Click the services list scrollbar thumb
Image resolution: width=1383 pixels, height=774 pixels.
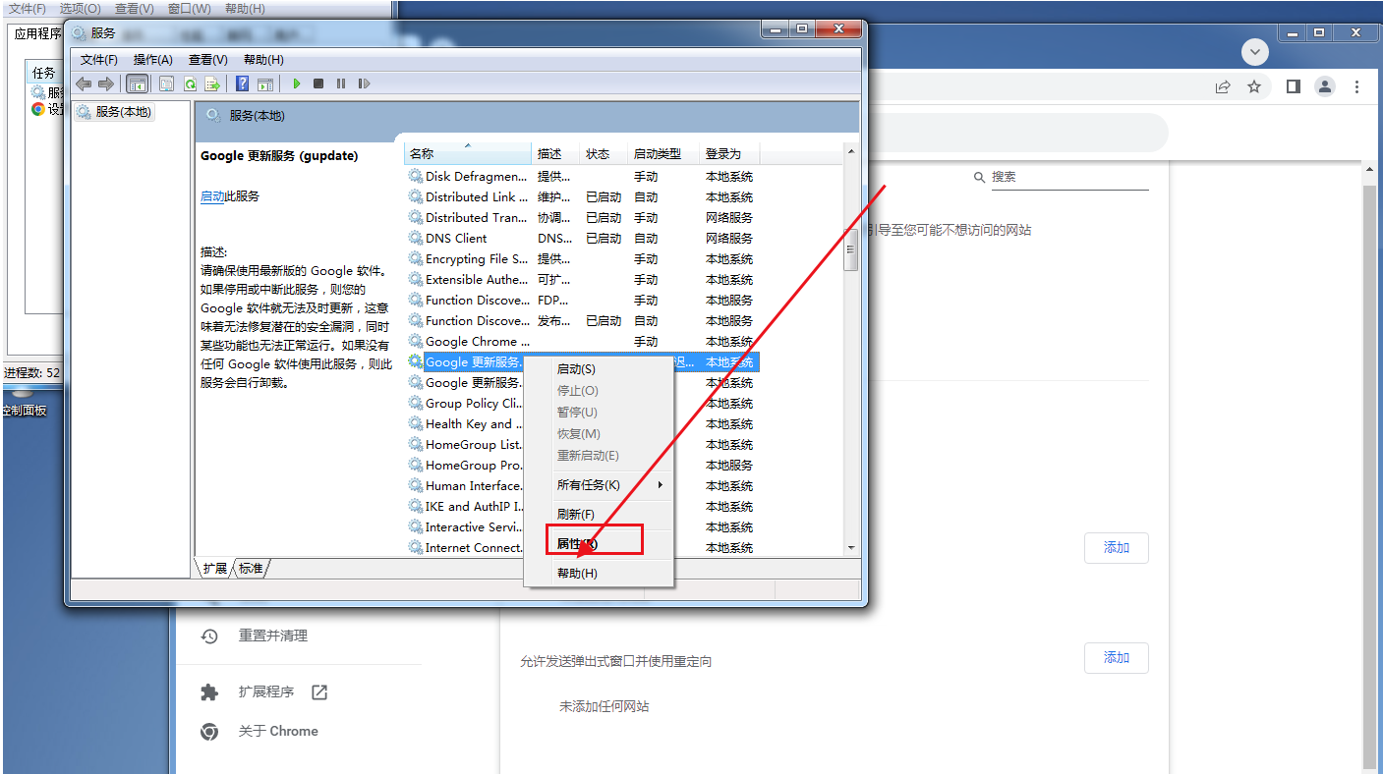(x=851, y=249)
